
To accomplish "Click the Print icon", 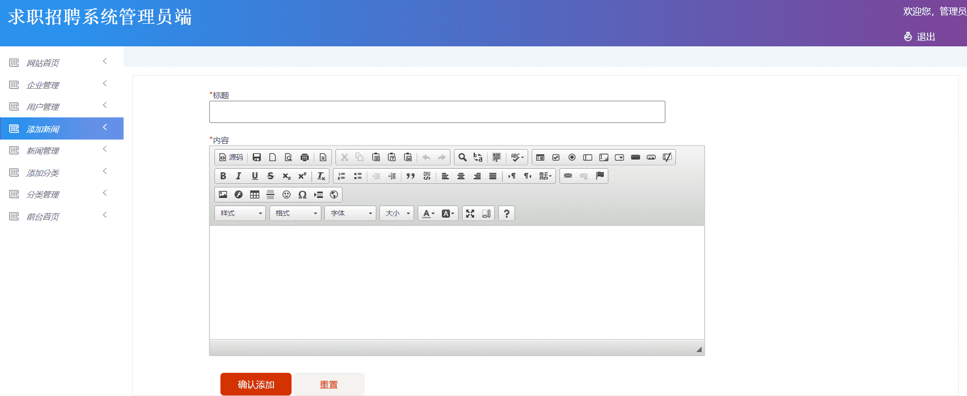I will tap(305, 157).
